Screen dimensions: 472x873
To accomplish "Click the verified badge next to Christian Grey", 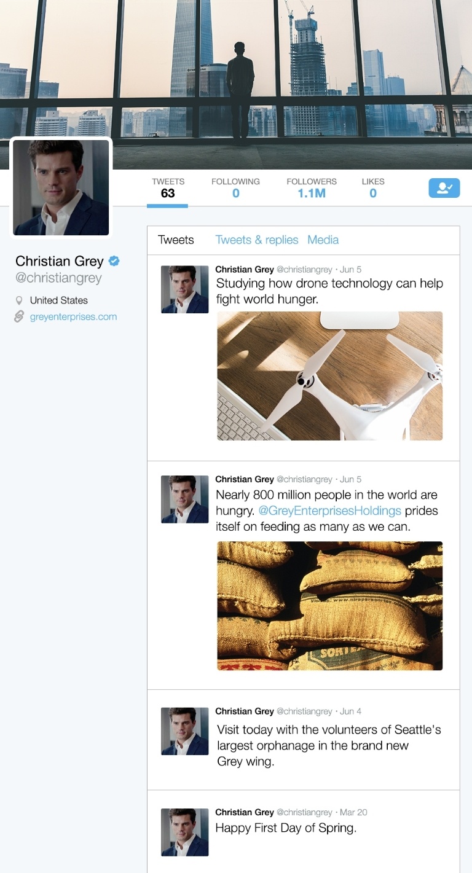I will [x=114, y=261].
